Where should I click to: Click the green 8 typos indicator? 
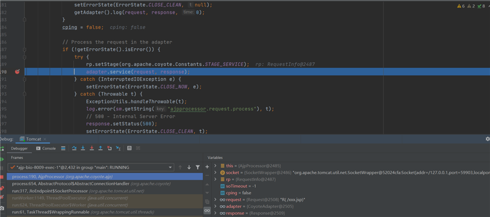click(481, 6)
